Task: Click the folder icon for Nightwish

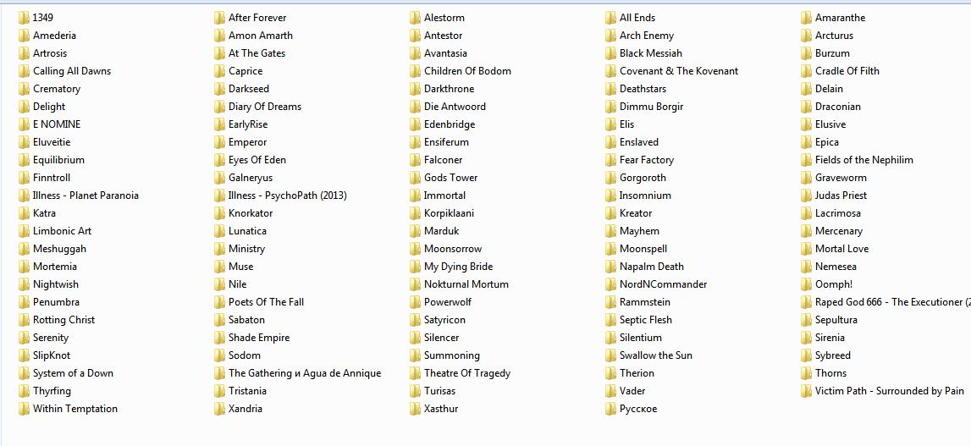Action: [25, 284]
